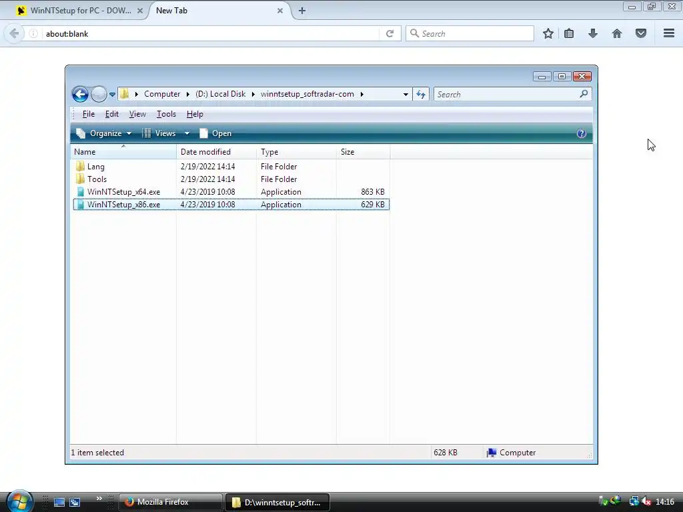Click the Explorer Back arrow button

(80, 94)
